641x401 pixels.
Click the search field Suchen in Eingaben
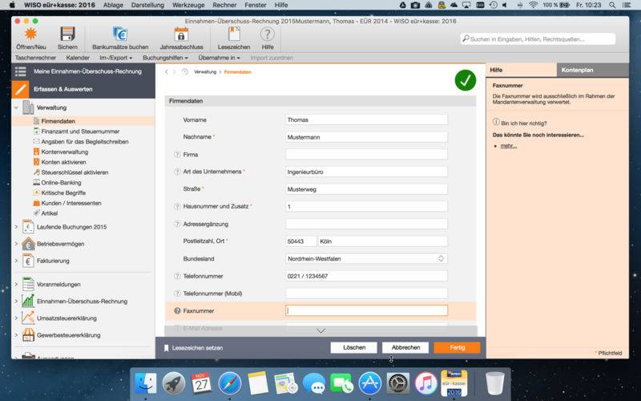coord(538,38)
